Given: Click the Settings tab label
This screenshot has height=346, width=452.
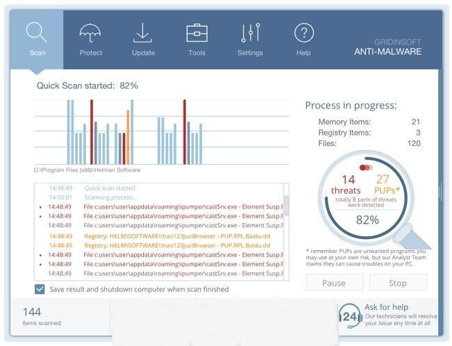Looking at the screenshot, I should [250, 53].
